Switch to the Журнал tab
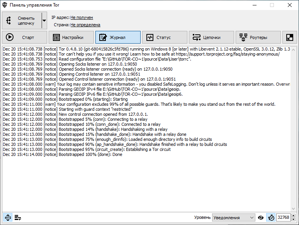The image size is (299, 225). pos(118,37)
